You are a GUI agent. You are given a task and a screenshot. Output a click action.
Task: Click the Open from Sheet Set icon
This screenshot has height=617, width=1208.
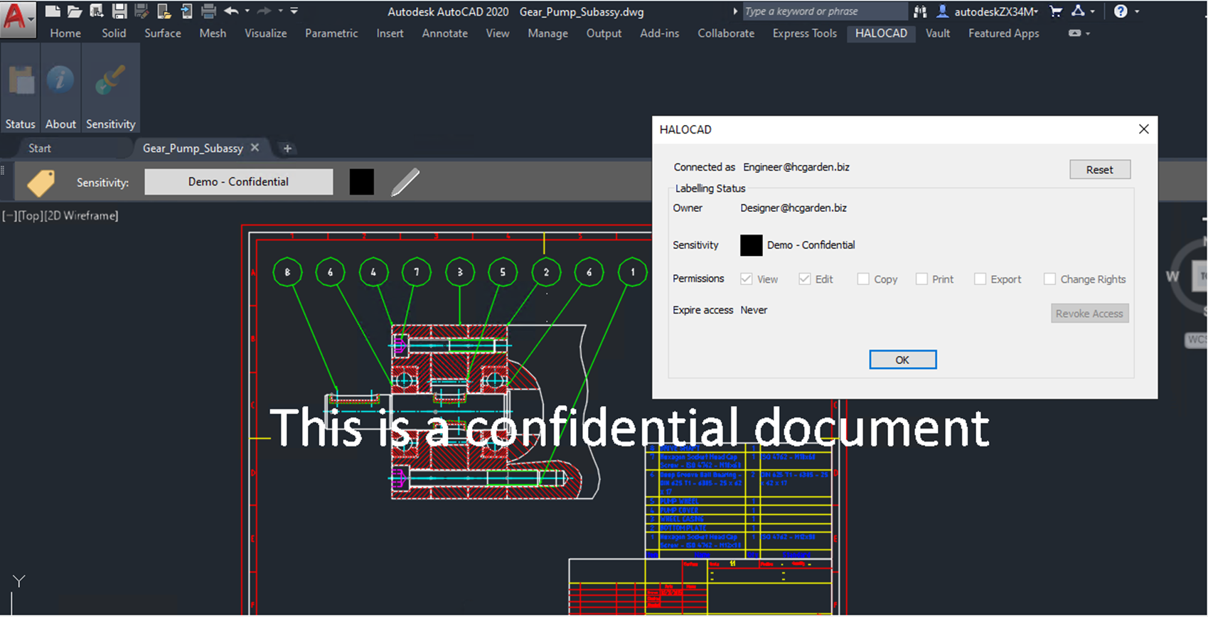[97, 11]
